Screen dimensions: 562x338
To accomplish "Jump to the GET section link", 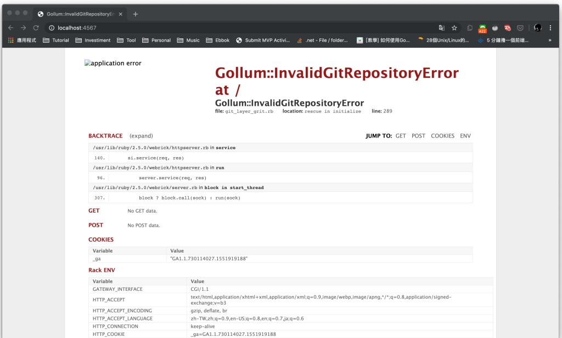I will (401, 136).
